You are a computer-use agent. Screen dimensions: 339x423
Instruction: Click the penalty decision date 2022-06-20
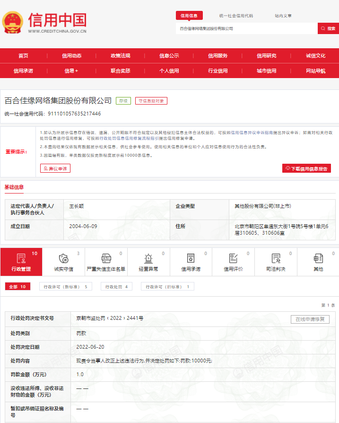point(90,347)
